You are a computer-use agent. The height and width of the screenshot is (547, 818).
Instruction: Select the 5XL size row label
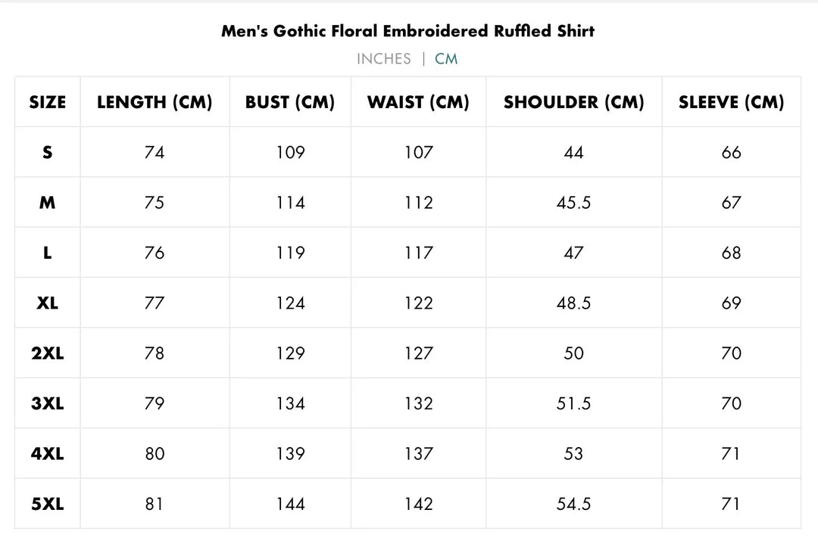pos(48,504)
